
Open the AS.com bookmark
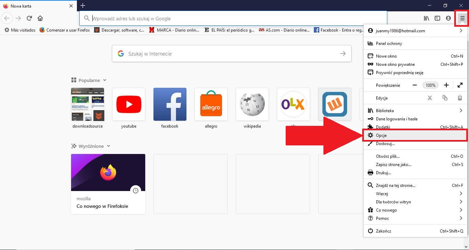[284, 30]
